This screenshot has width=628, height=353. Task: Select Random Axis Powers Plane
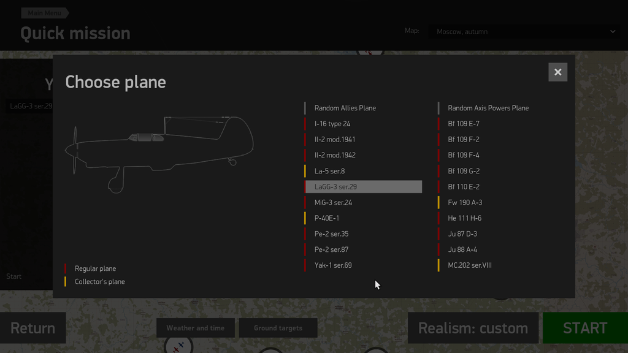488,108
